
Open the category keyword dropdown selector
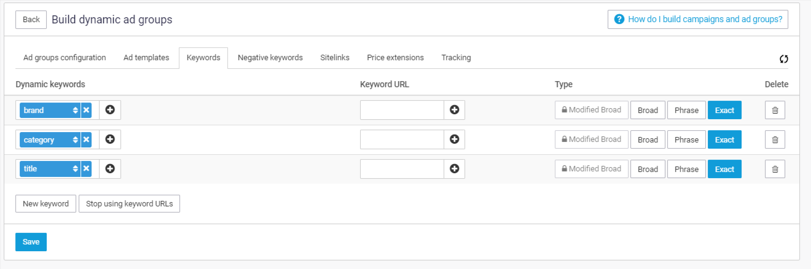point(50,140)
